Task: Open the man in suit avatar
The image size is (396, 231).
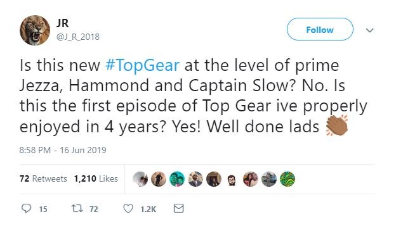Action: point(195,179)
